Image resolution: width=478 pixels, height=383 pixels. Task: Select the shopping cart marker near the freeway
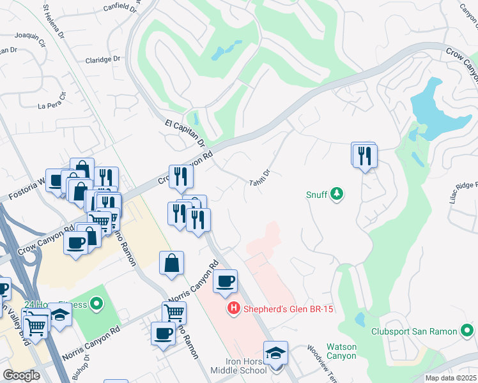tap(35, 328)
